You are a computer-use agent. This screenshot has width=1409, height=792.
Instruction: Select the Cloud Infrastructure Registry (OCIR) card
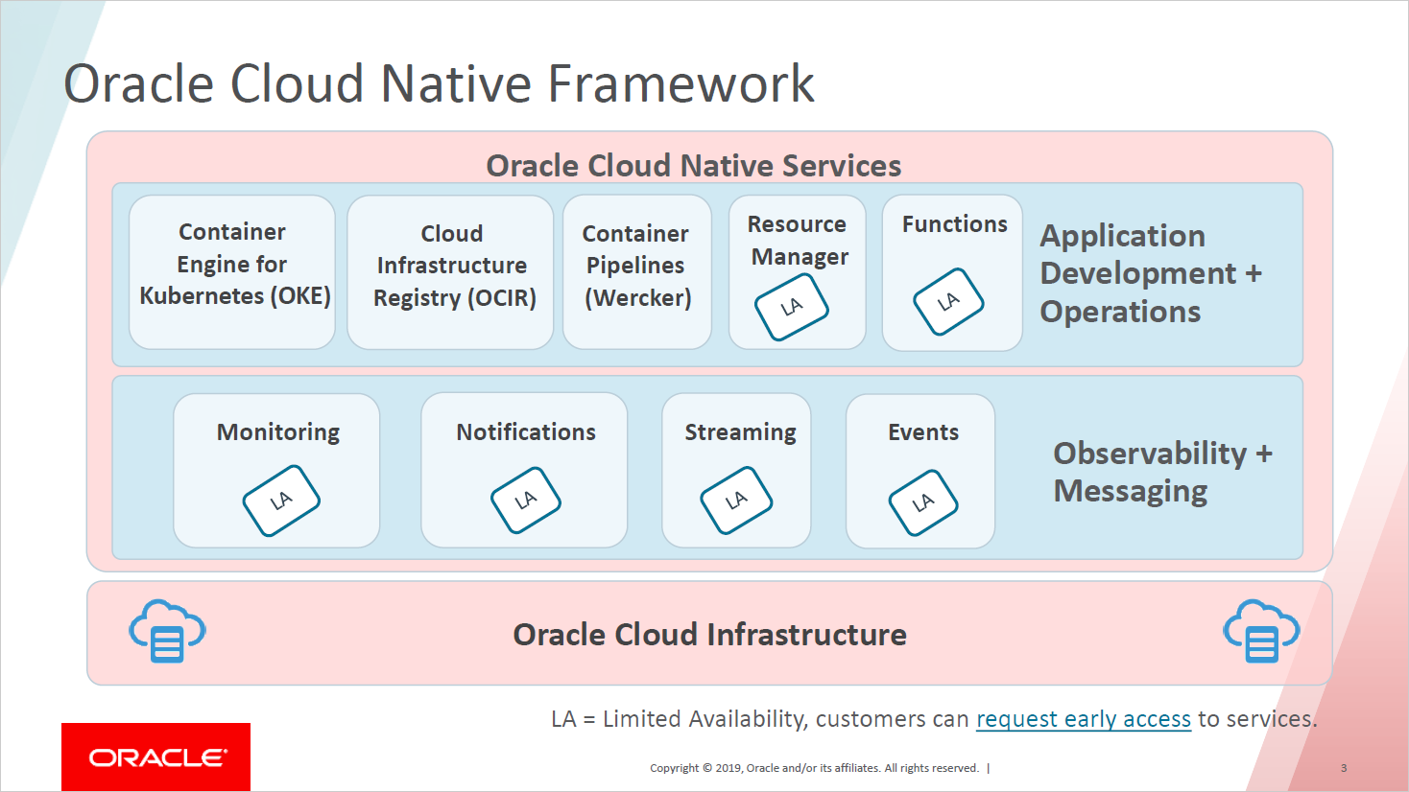450,272
